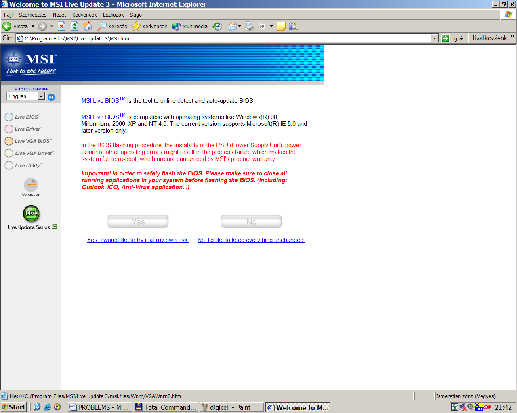Expand the Back button history arrow

pos(33,26)
